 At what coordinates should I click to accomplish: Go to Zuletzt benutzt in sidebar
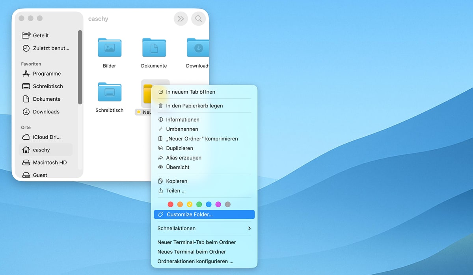point(51,48)
